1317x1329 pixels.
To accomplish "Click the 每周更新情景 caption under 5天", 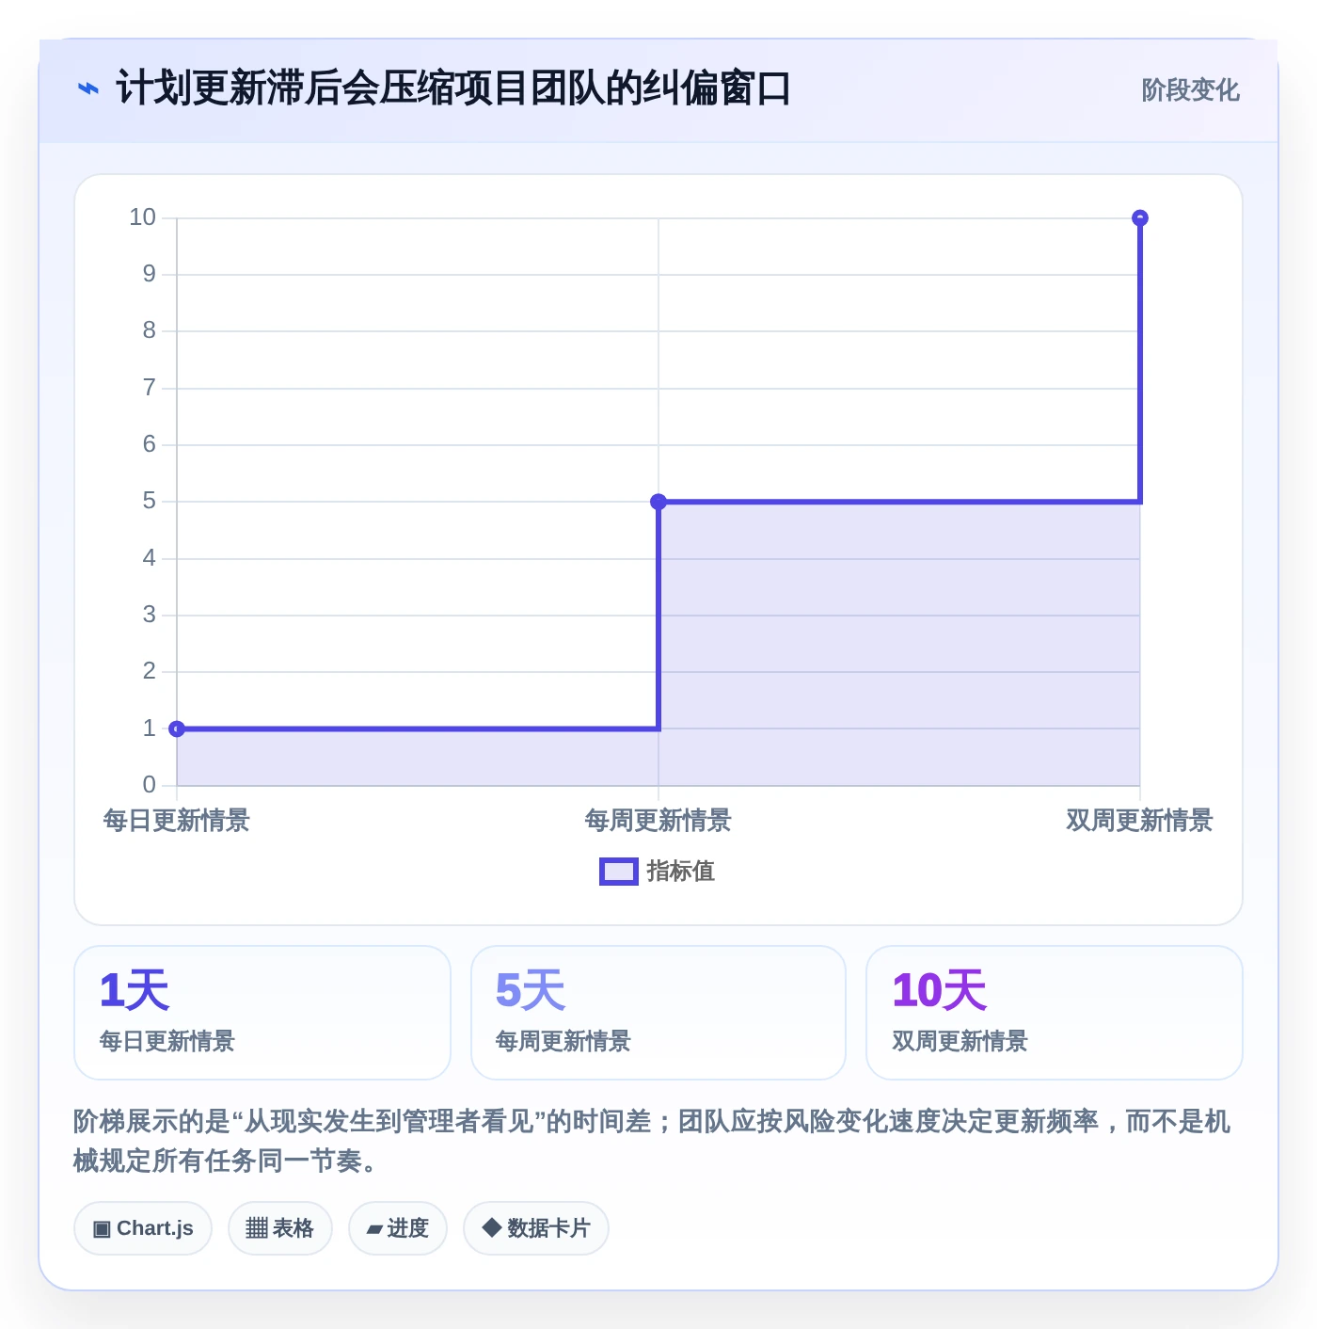I will 563,1041.
